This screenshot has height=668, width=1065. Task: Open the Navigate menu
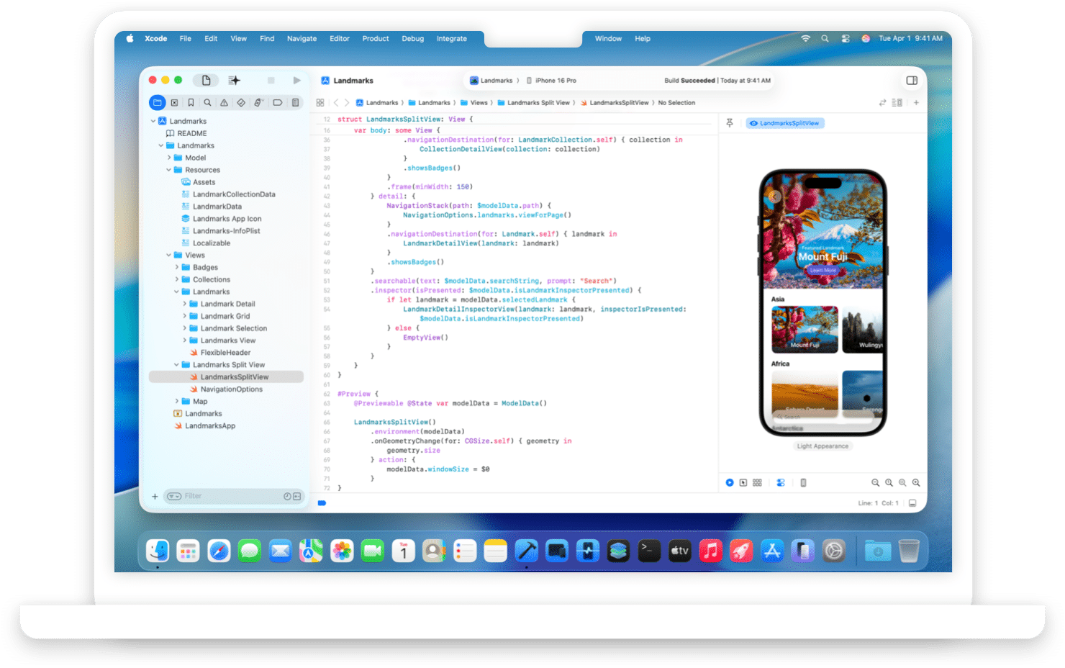point(302,39)
